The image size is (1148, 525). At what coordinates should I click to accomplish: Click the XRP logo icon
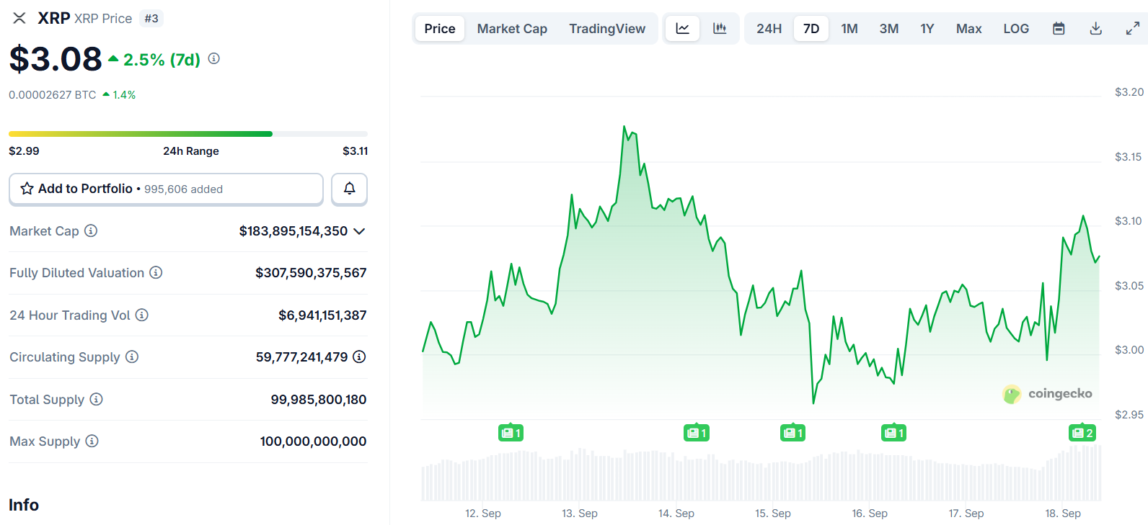tap(19, 18)
